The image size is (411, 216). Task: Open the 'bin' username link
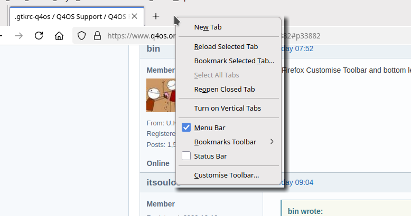[153, 49]
